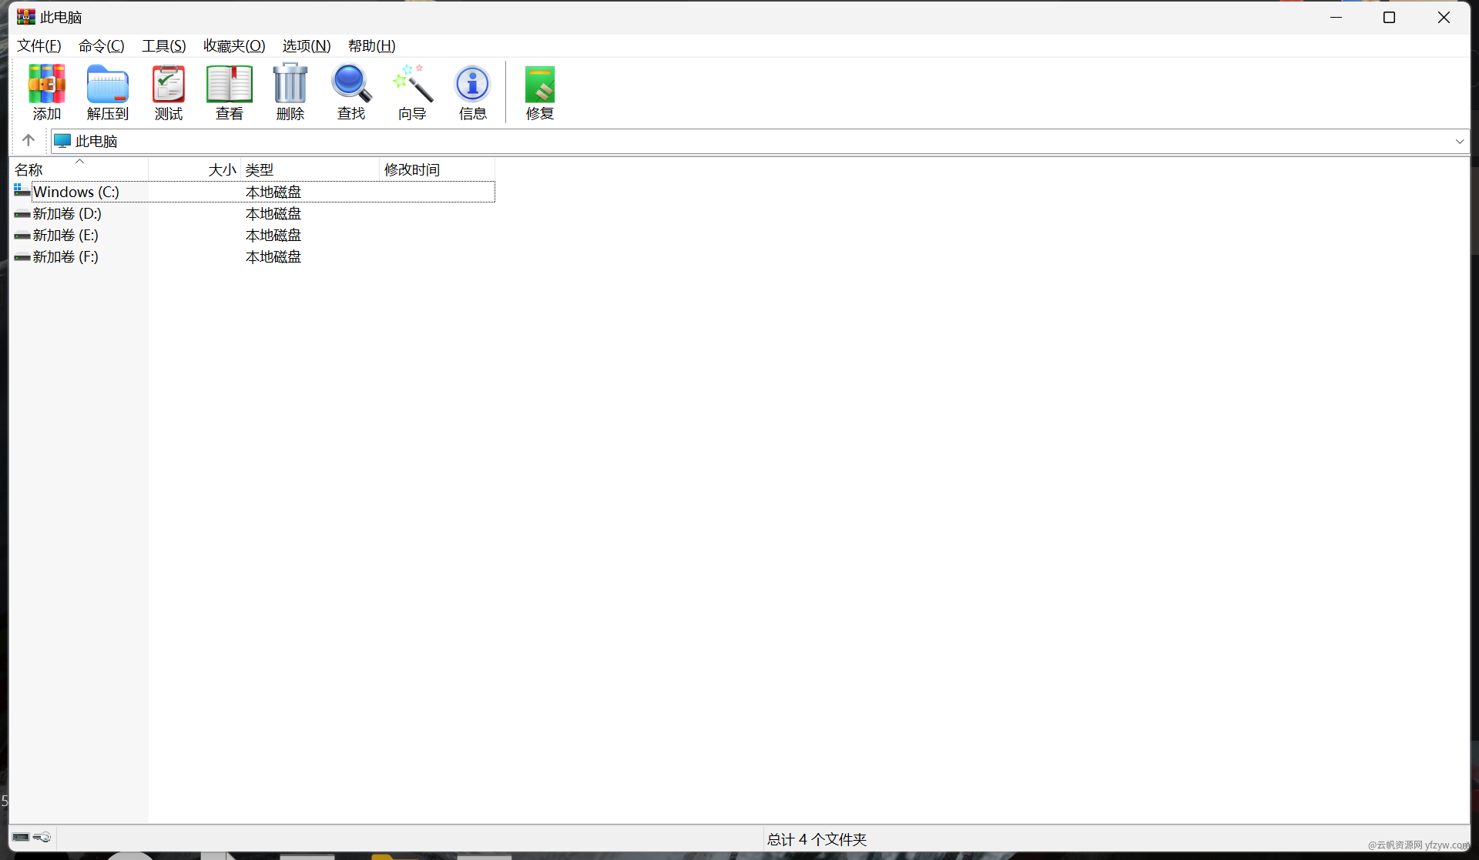The height and width of the screenshot is (860, 1479).
Task: Minimize the 此电脑 WinRAR window
Action: click(1336, 17)
